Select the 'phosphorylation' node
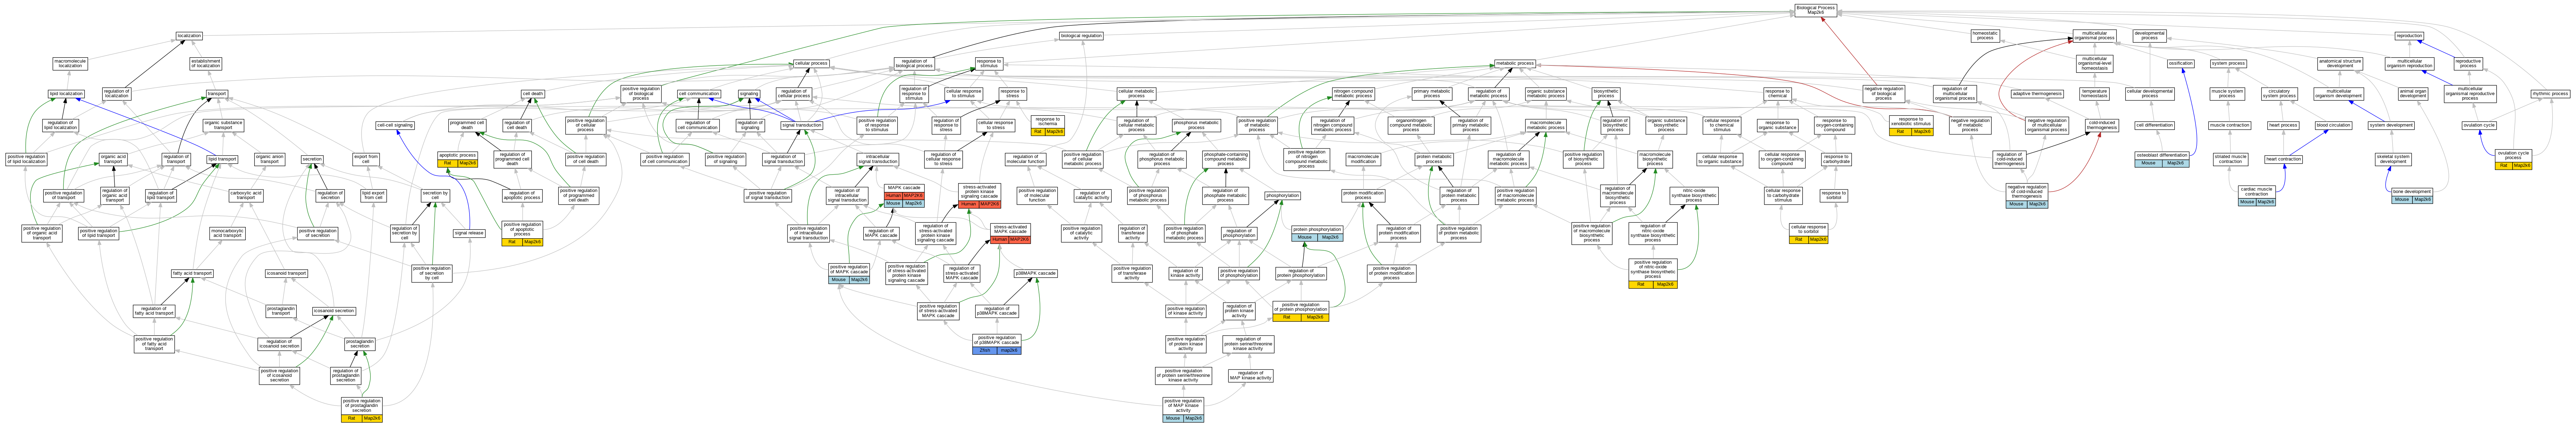This screenshot has height=426, width=2576. (1282, 196)
